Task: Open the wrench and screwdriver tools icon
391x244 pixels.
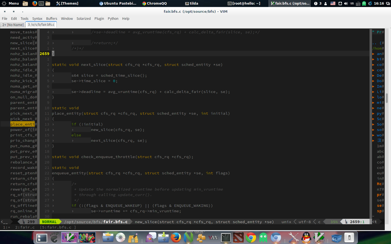Action: [294, 238]
